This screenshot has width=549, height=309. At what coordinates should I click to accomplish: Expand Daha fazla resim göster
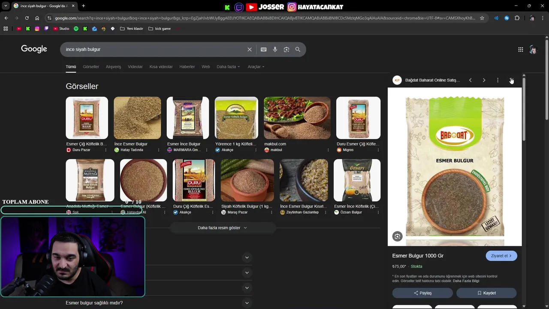(x=222, y=228)
